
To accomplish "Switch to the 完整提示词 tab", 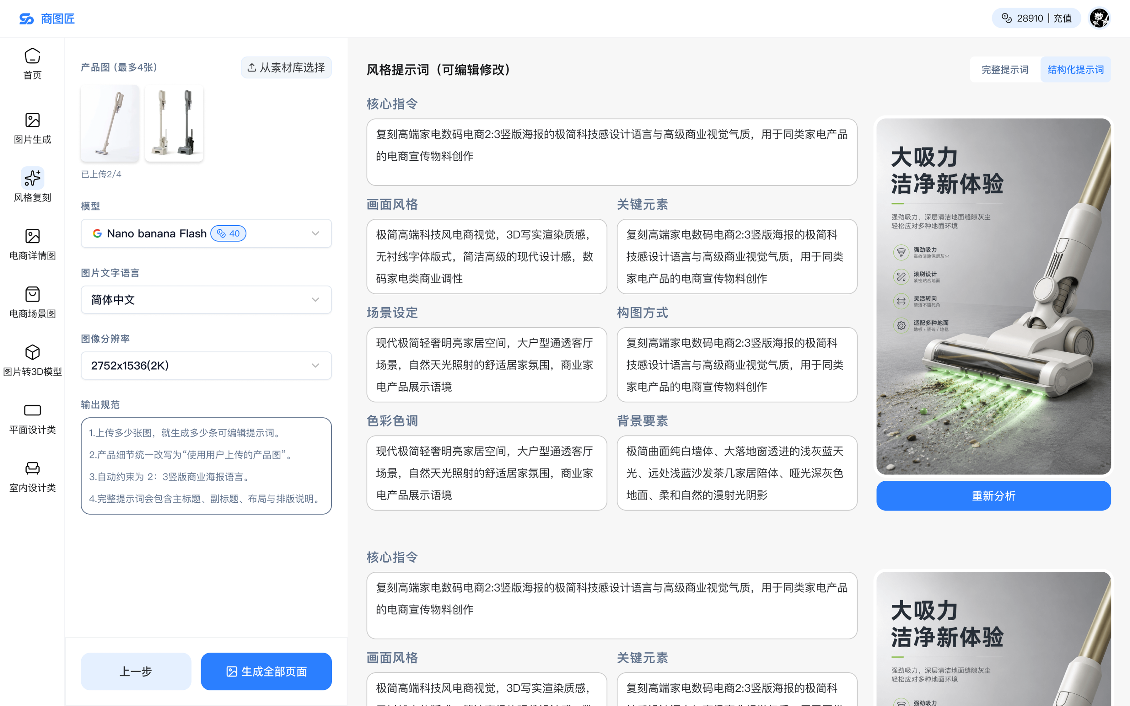I will tap(1005, 70).
